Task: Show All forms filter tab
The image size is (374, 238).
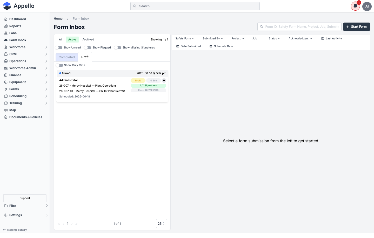Action: [61, 40]
